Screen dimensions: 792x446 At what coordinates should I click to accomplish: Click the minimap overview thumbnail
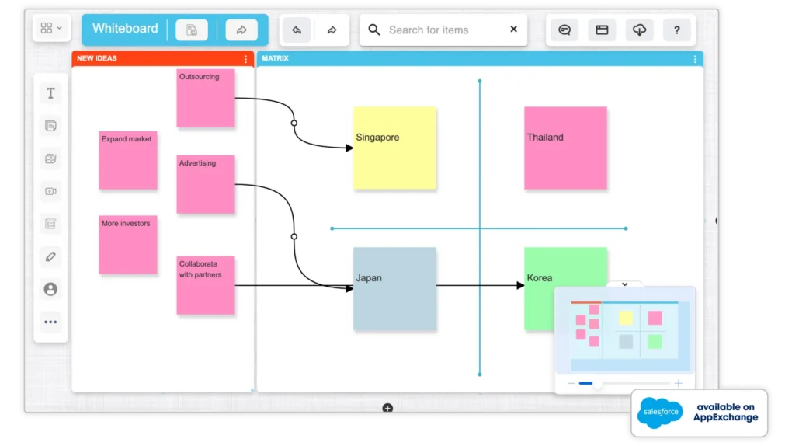tap(625, 331)
